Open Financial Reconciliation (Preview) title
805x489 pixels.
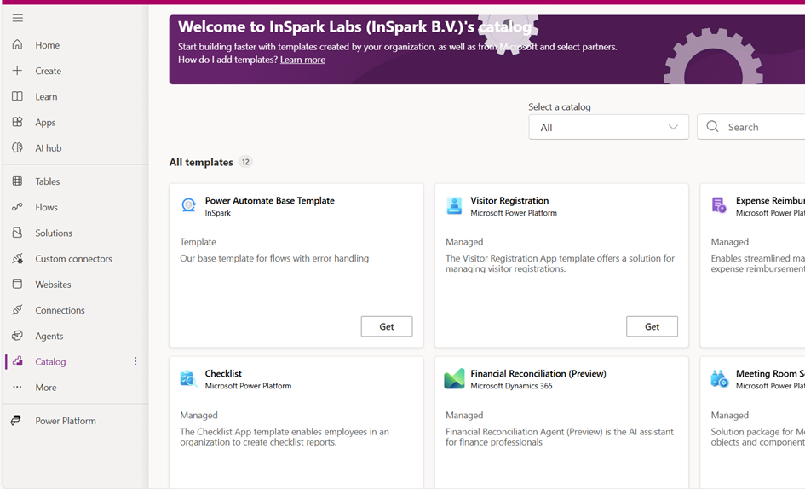(538, 373)
